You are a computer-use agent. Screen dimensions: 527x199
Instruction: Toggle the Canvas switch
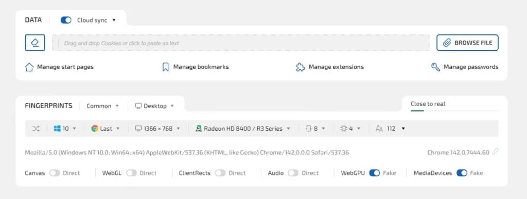(55, 173)
